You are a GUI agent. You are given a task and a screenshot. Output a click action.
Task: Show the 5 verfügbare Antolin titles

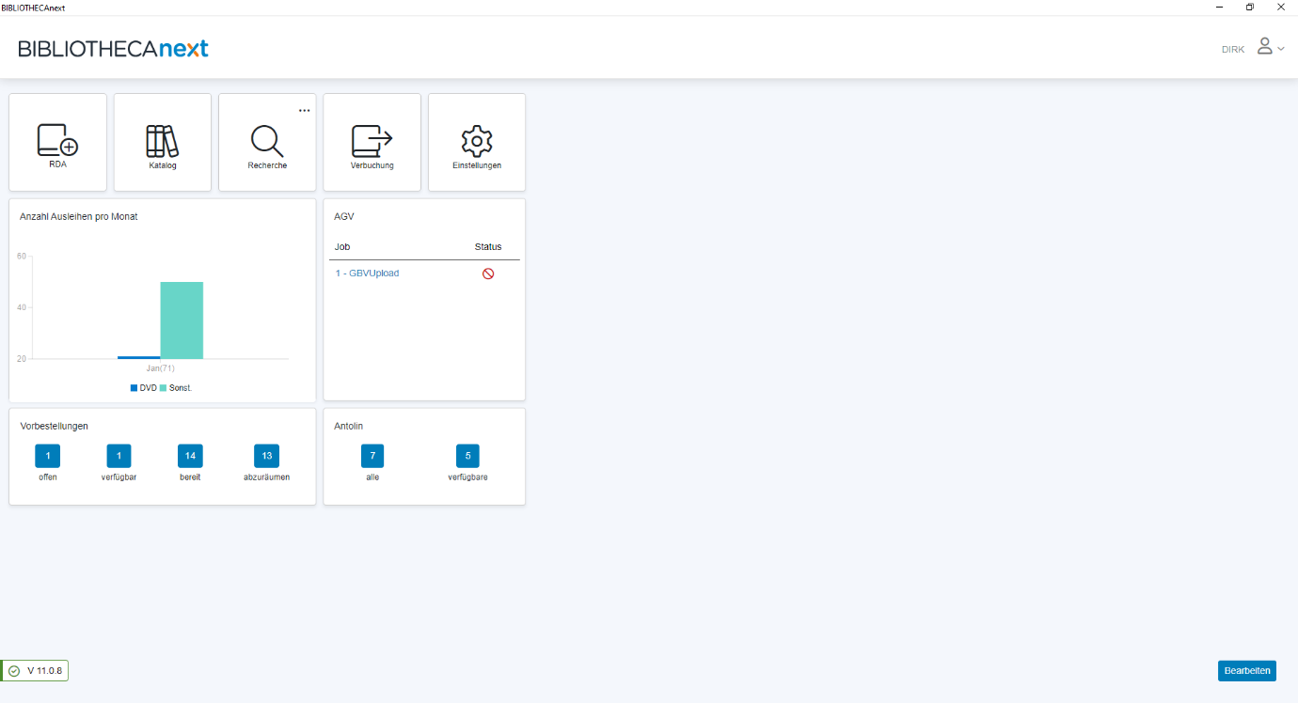tap(467, 456)
